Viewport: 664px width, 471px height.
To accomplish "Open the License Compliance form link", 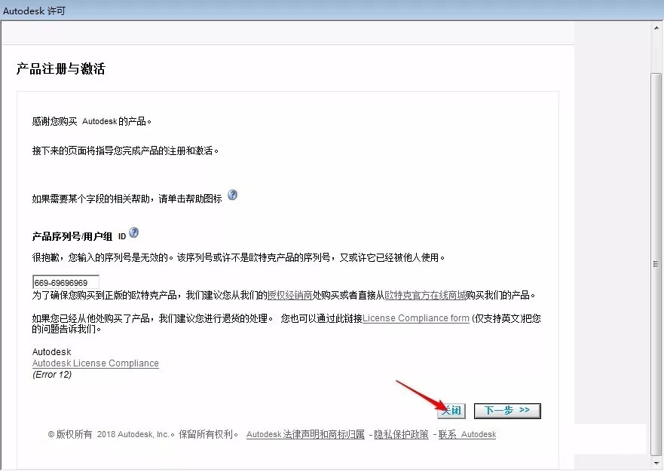I will click(x=416, y=318).
